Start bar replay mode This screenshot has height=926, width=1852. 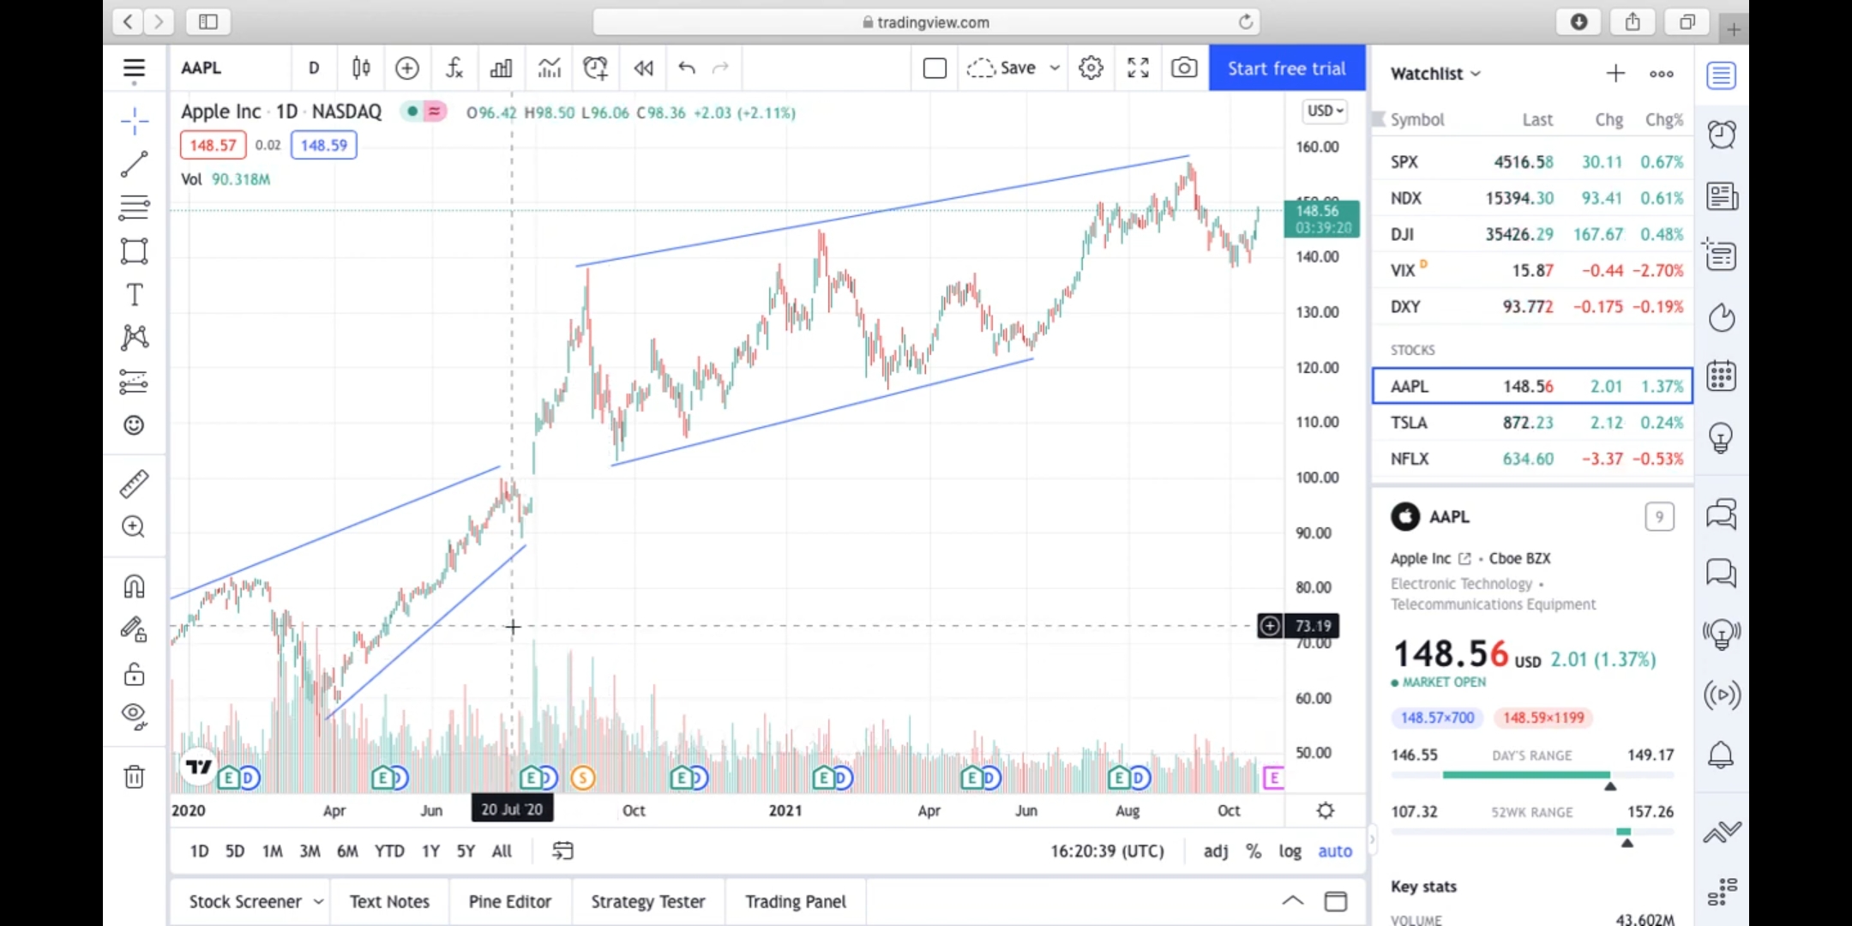(643, 68)
